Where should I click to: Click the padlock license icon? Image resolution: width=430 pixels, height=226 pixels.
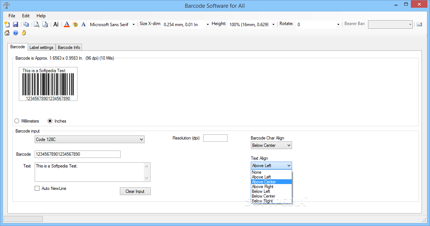click(x=24, y=33)
